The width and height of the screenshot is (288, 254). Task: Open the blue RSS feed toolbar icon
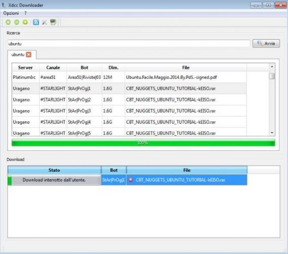pos(36,22)
